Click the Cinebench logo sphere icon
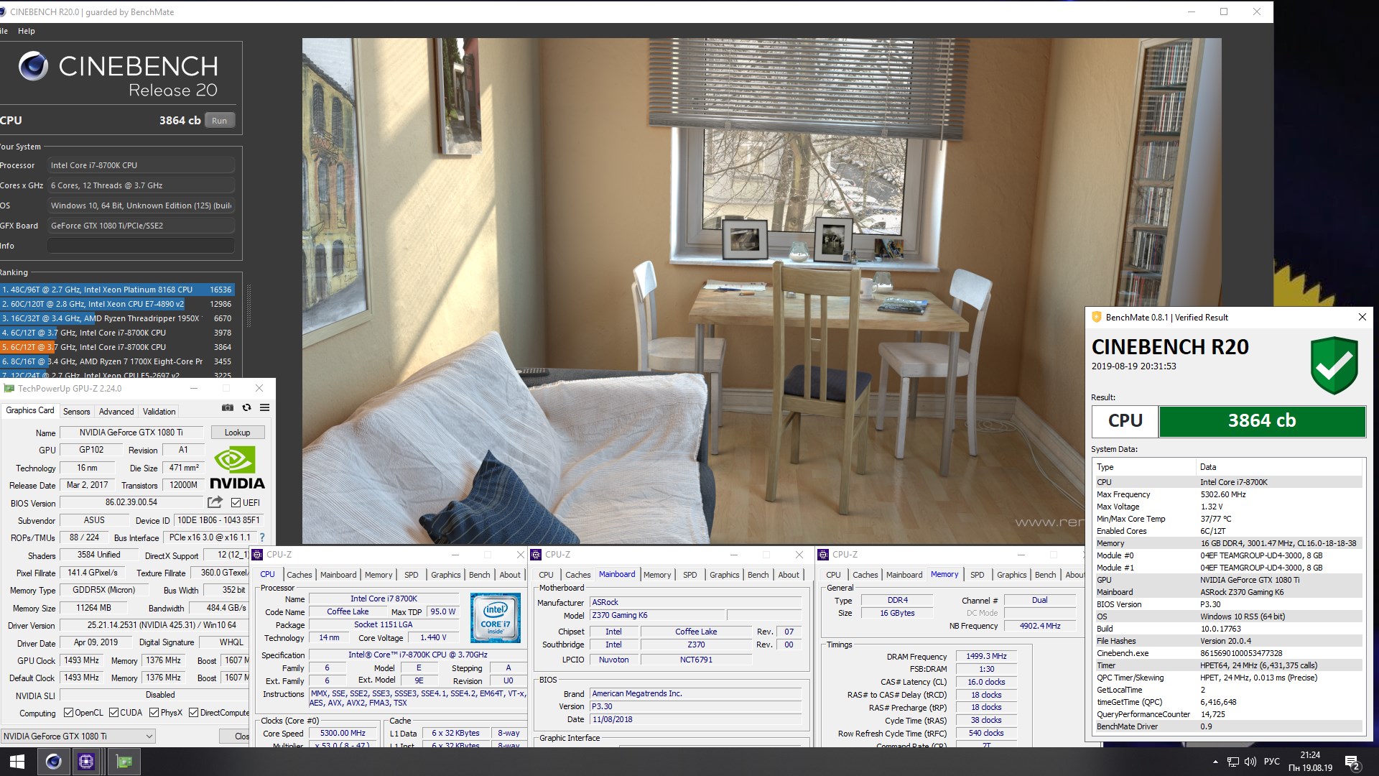Screen dimensions: 1379x776 [x=33, y=67]
